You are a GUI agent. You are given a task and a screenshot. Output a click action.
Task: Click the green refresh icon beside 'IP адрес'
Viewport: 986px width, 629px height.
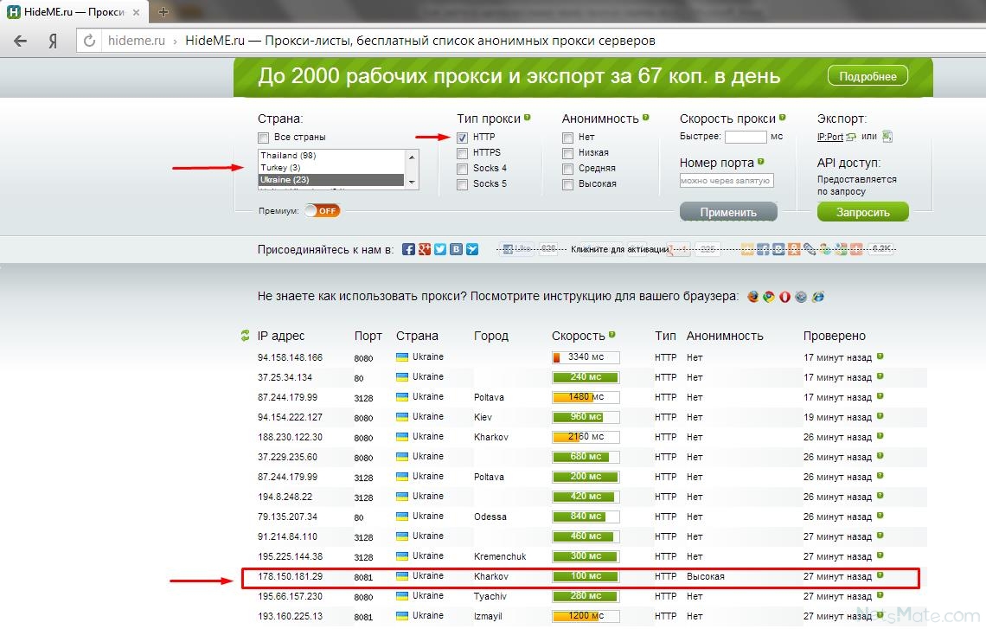click(x=246, y=336)
